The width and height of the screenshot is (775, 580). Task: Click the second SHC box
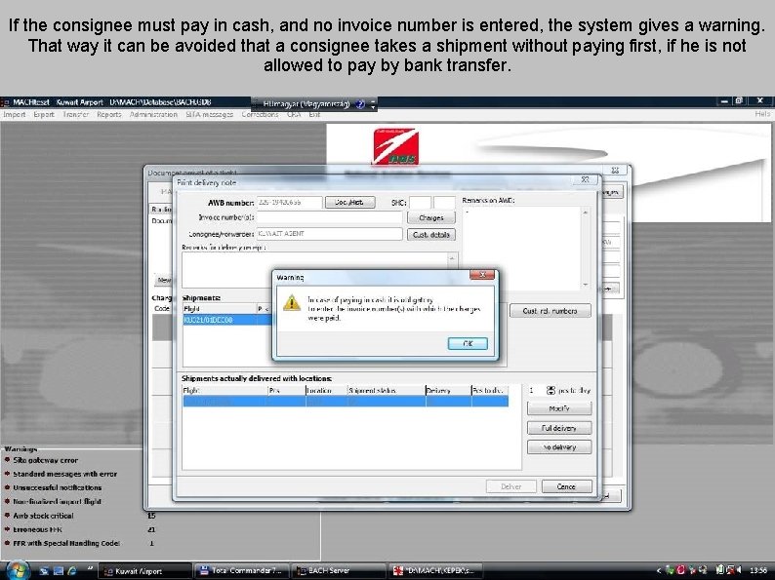click(444, 203)
